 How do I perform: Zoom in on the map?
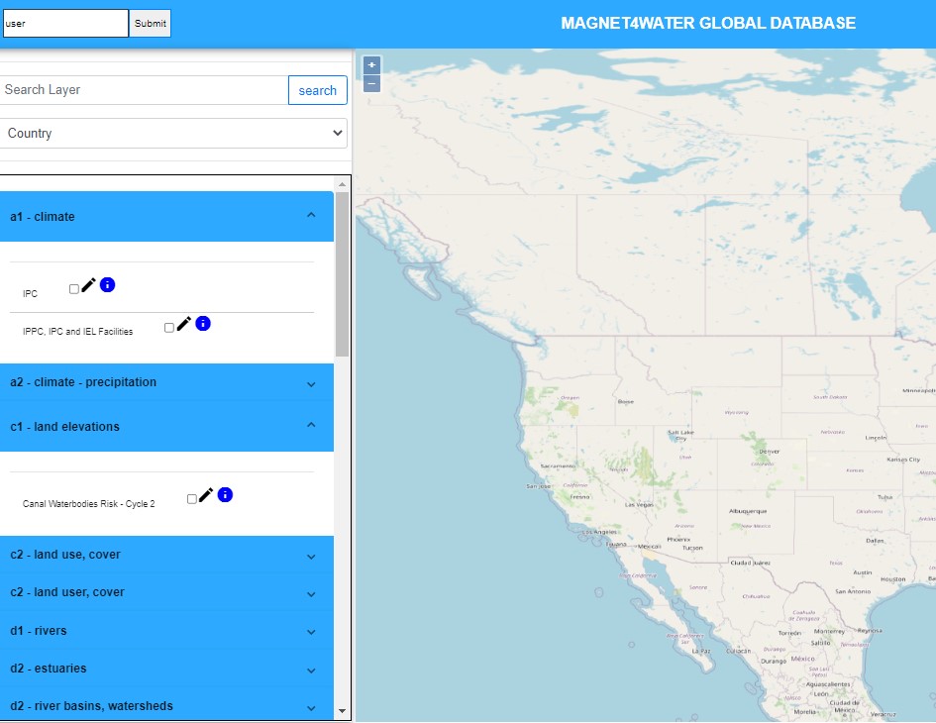coord(371,64)
